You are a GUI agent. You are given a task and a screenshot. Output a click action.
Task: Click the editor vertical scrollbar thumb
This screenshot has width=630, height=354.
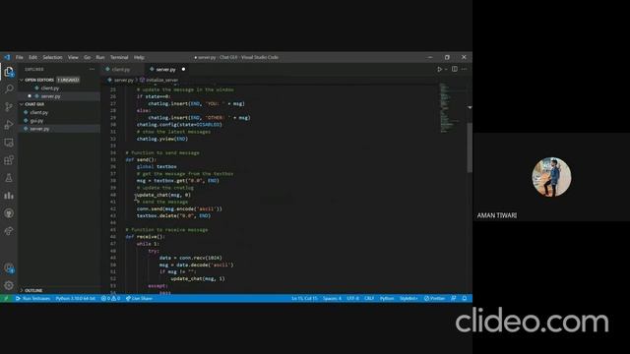point(470,147)
